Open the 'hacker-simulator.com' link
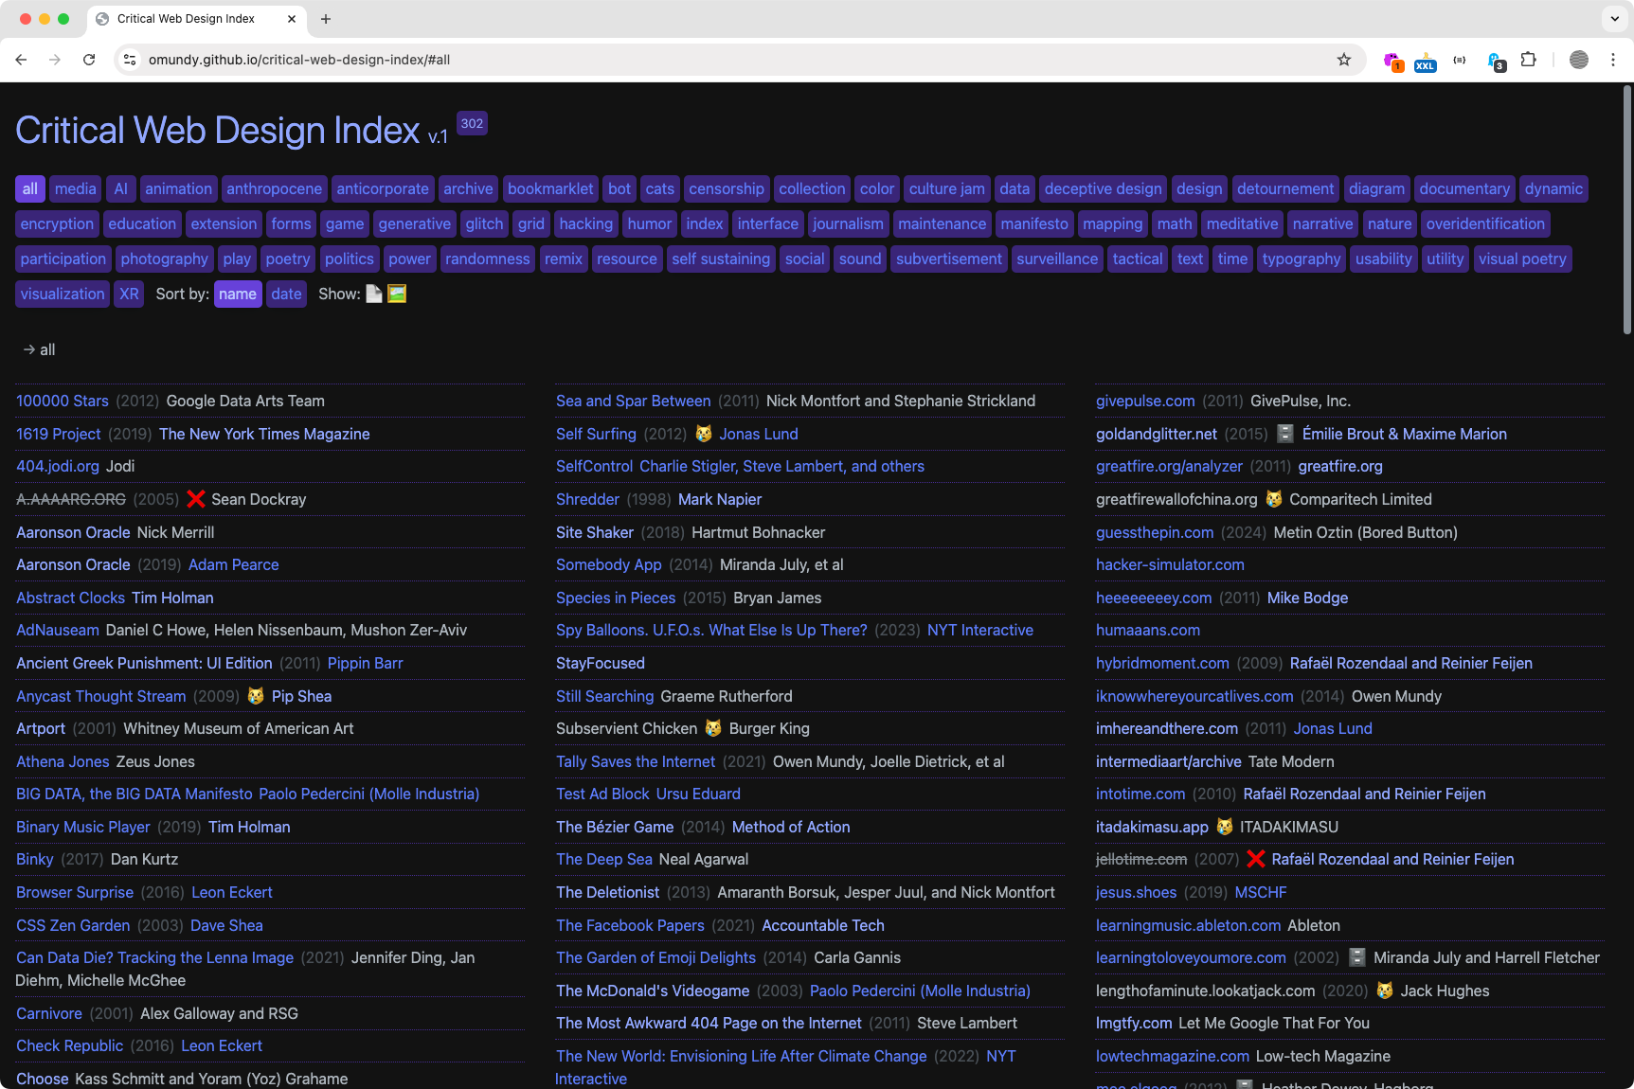 point(1170,564)
